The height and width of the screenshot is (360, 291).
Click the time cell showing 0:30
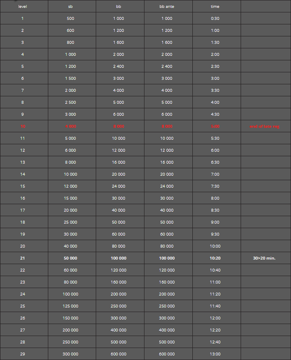pos(215,18)
